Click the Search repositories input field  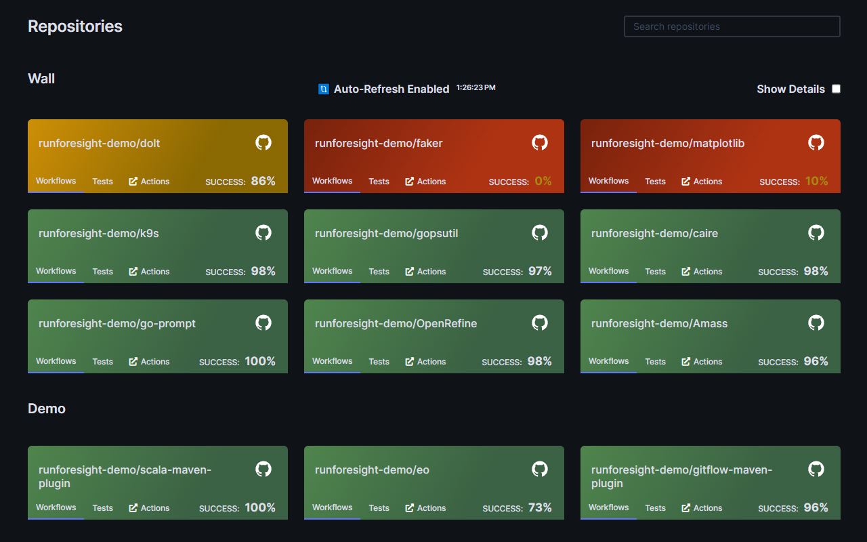732,26
